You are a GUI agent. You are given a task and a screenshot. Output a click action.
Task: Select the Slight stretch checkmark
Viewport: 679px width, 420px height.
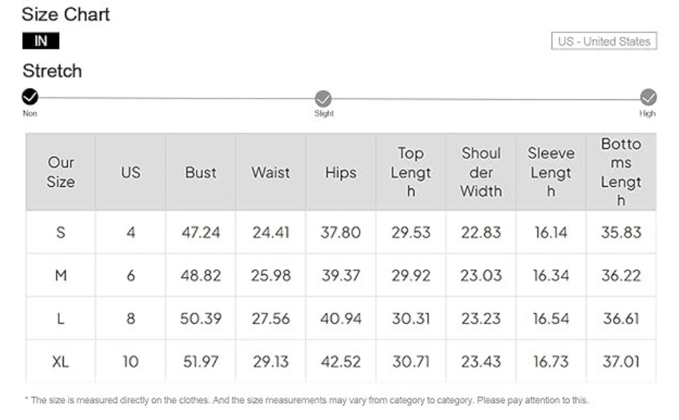pyautogui.click(x=323, y=99)
